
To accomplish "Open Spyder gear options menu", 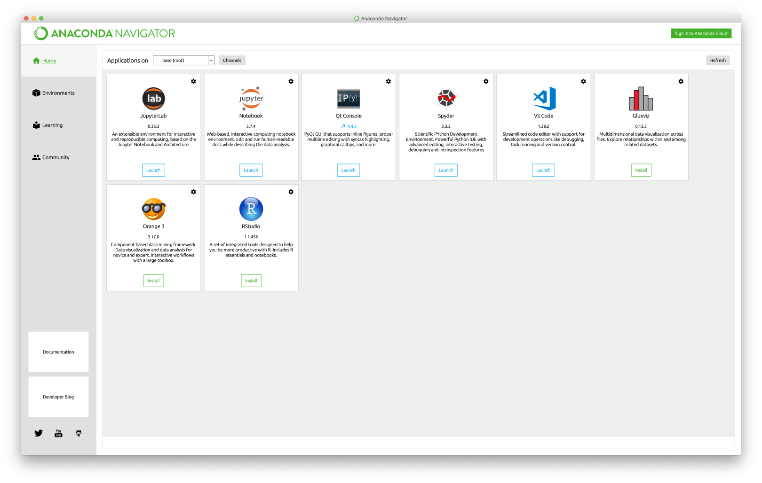I will click(x=486, y=81).
